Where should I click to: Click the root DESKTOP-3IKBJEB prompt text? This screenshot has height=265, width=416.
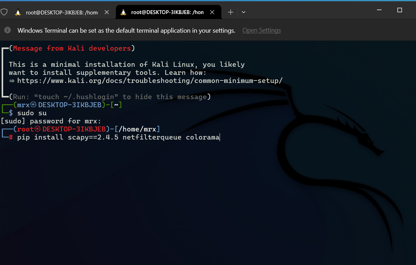click(x=61, y=129)
